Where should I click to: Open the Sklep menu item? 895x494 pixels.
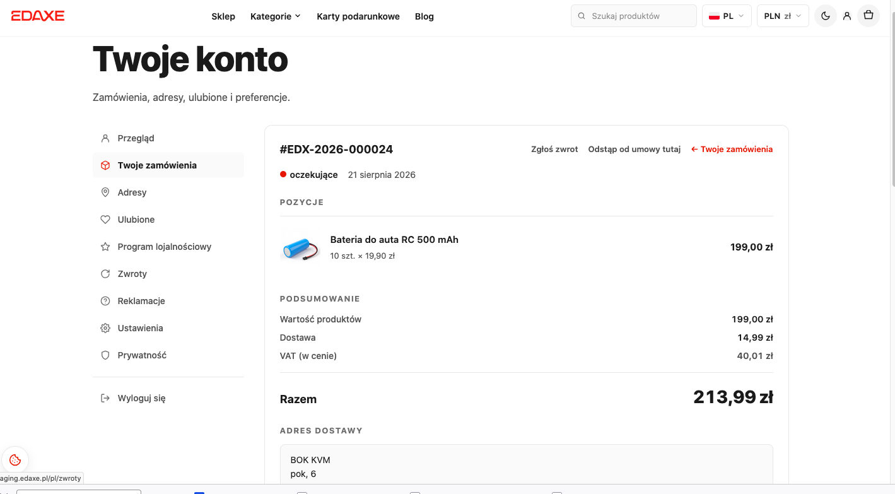pyautogui.click(x=223, y=16)
